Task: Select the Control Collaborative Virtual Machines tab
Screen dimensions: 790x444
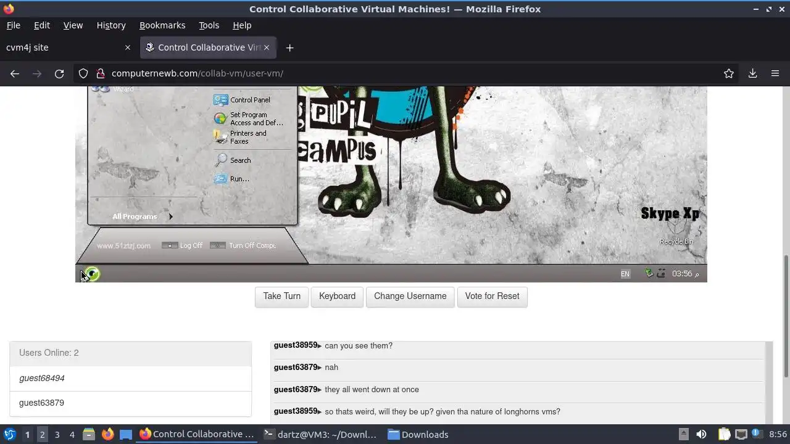Action: click(x=209, y=47)
